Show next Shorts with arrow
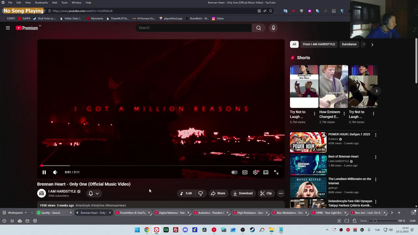The width and height of the screenshot is (418, 235). click(x=377, y=91)
